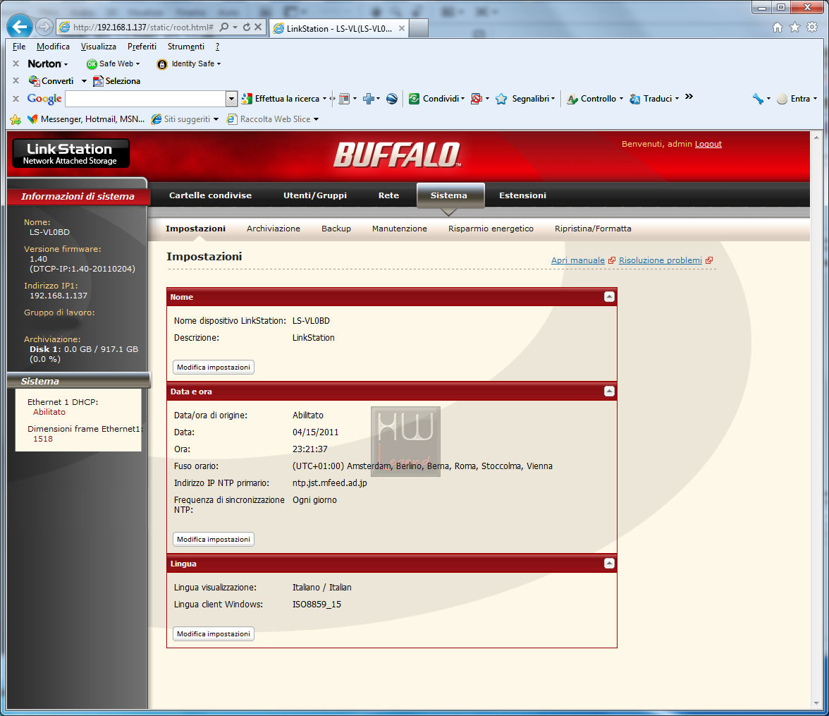The width and height of the screenshot is (829, 716).
Task: Stop loading with address bar X icon
Action: [x=258, y=27]
